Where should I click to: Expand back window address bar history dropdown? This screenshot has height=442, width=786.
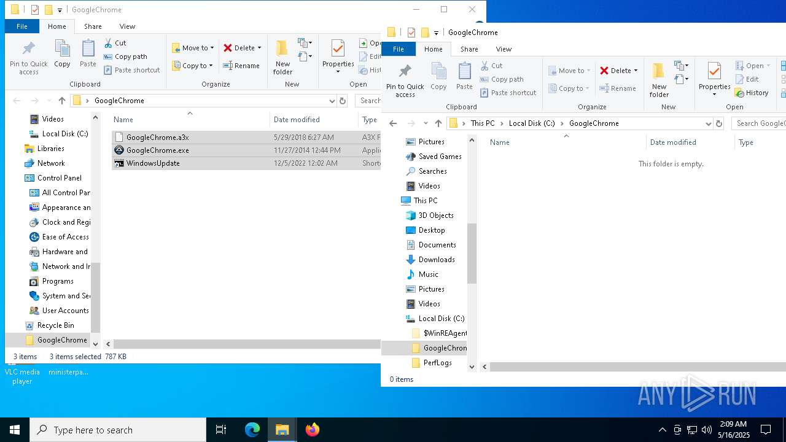[332, 101]
